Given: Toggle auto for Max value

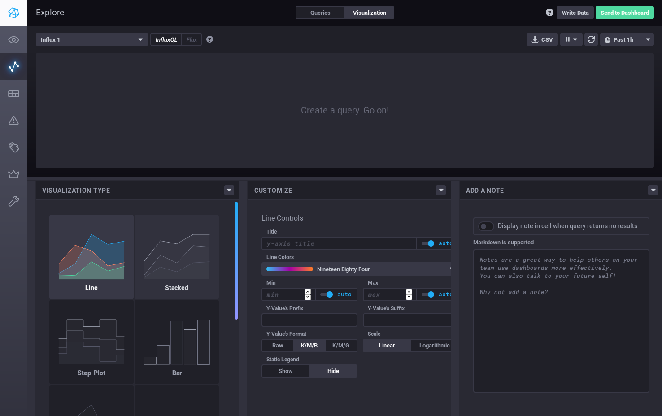Looking at the screenshot, I should pyautogui.click(x=428, y=295).
